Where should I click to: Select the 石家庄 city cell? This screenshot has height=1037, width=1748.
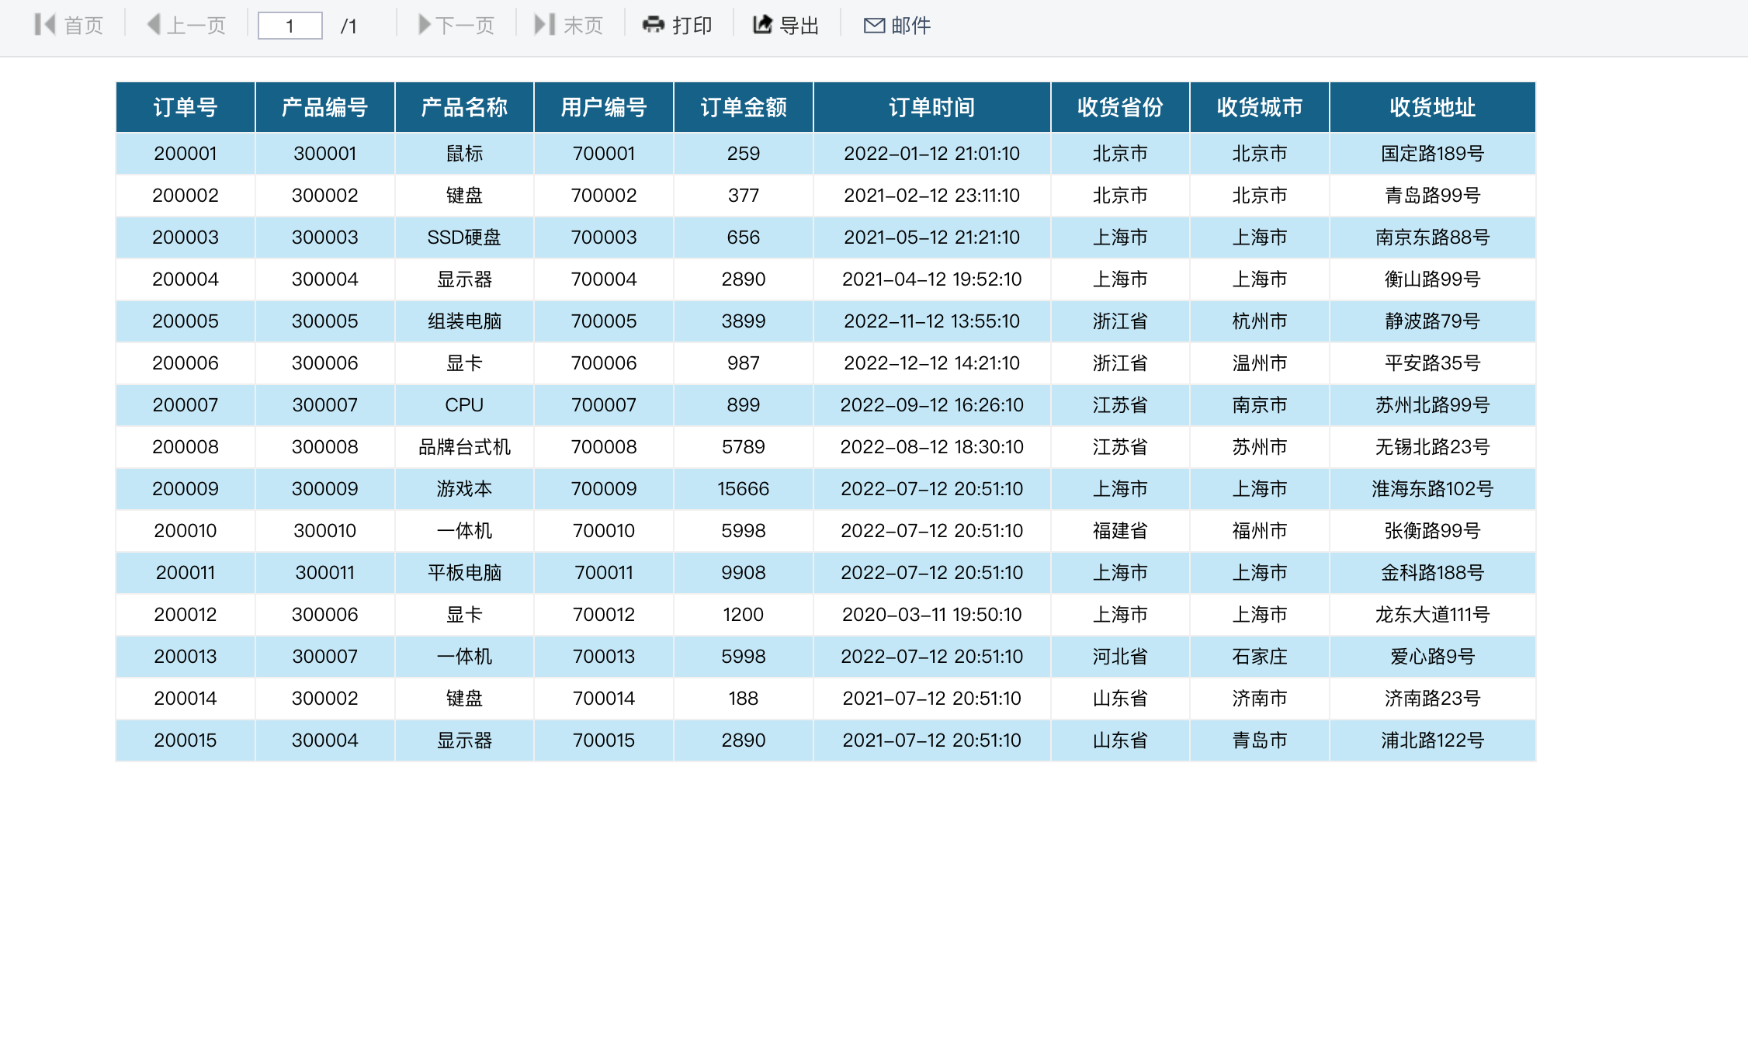coord(1259,657)
